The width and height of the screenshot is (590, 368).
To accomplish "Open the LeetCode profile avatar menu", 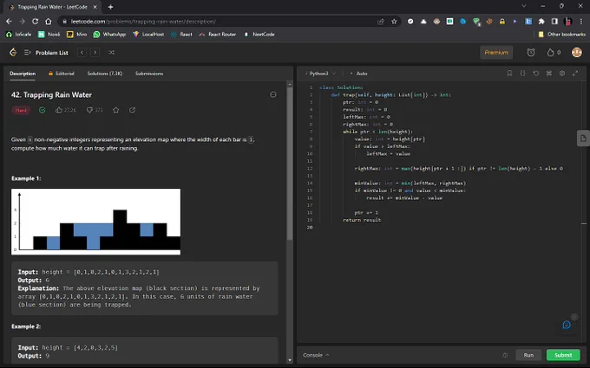I will (576, 53).
